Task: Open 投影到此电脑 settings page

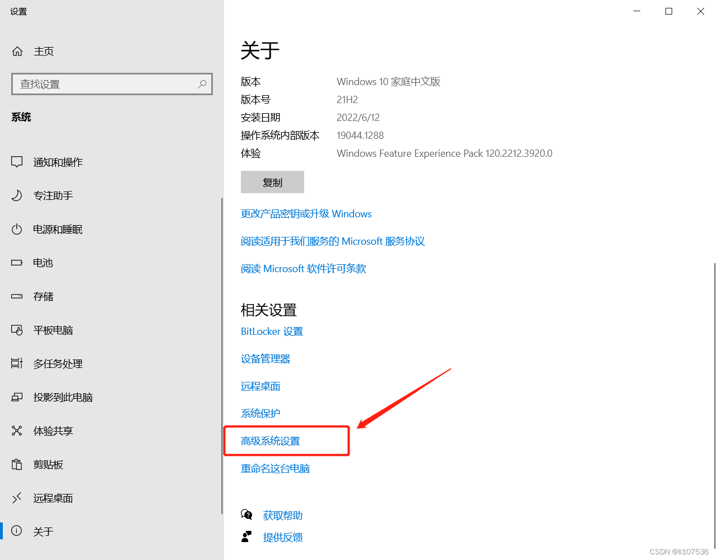Action: point(111,397)
